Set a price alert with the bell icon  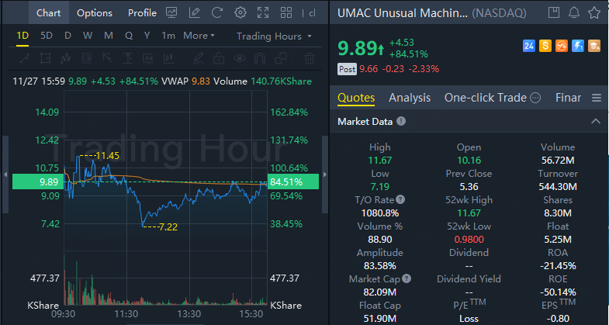(574, 13)
